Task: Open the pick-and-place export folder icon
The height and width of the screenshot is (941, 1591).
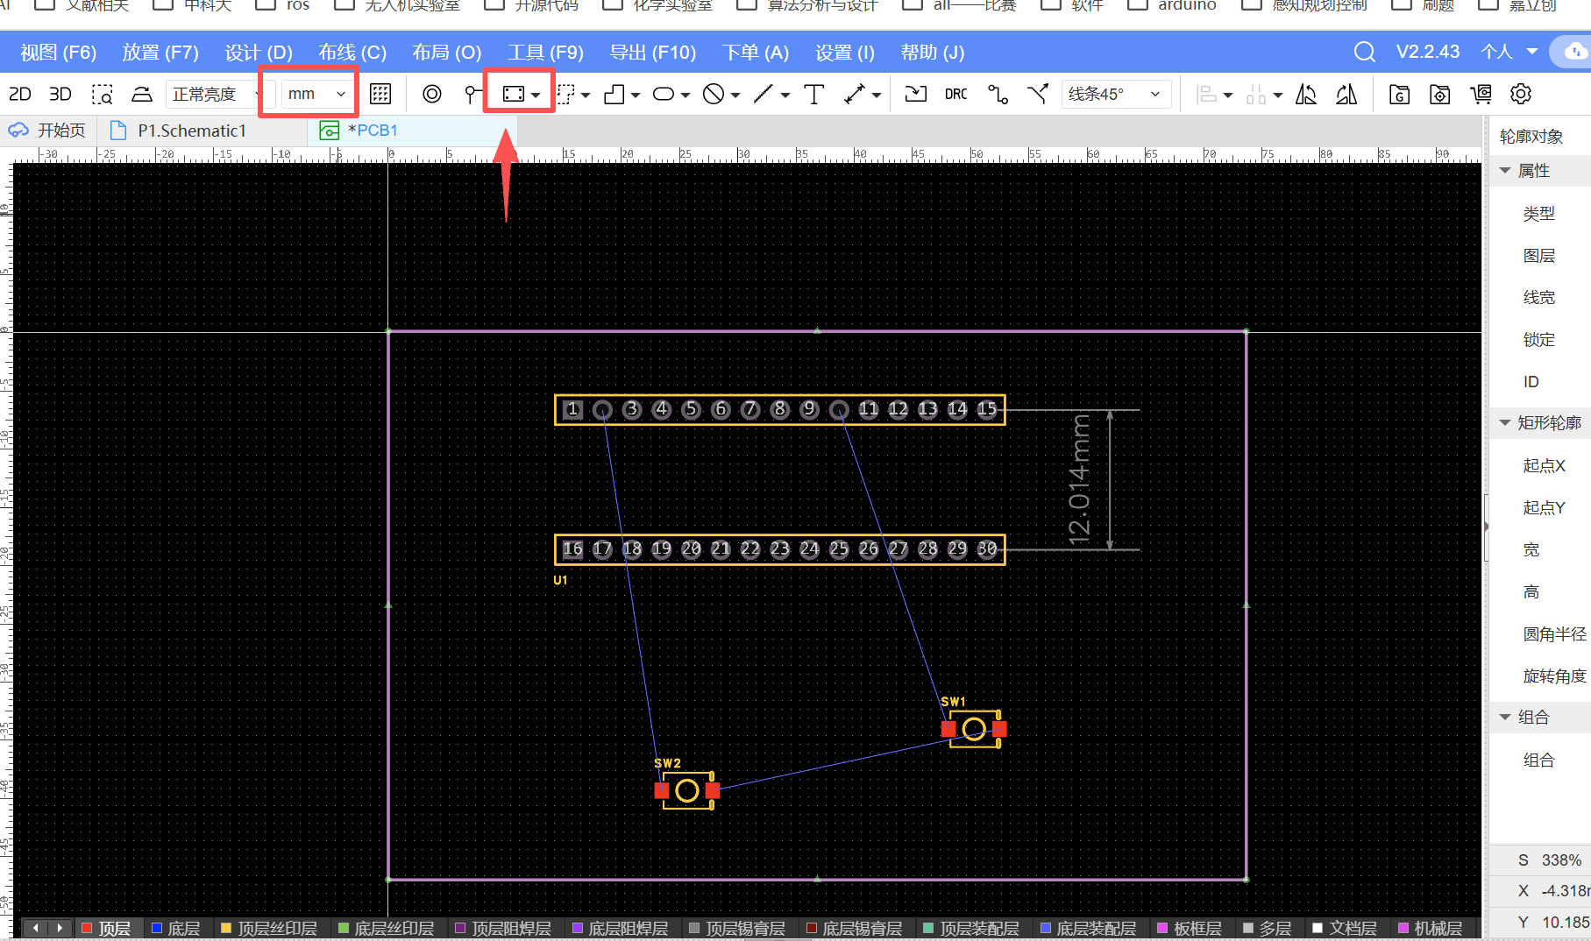Action: click(x=1440, y=94)
